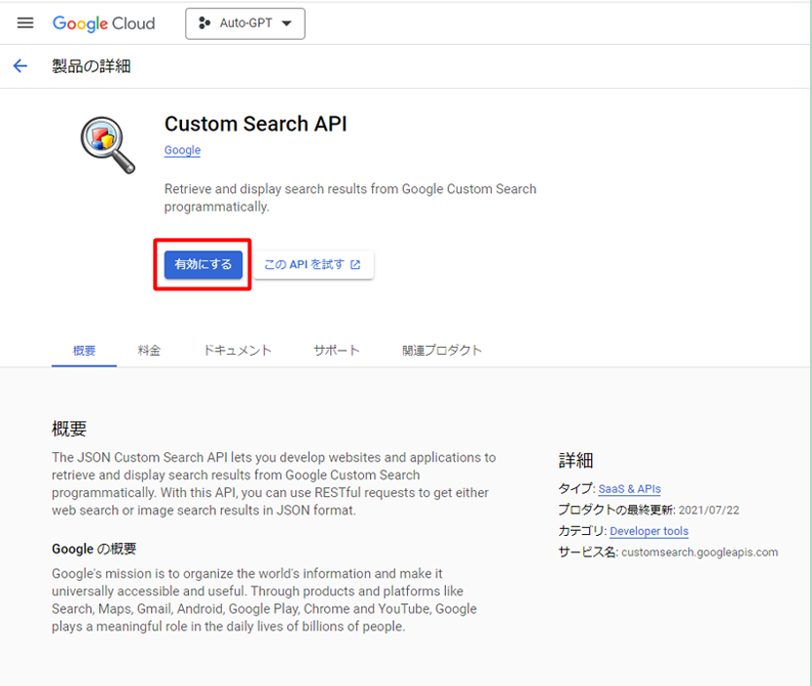This screenshot has height=686, width=812.
Task: Go back using the left arrow
Action: (x=20, y=66)
